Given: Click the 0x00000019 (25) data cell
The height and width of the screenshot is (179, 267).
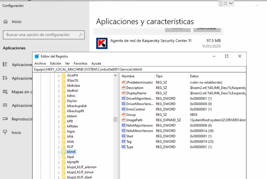Looking at the screenshot, I should (202, 141).
